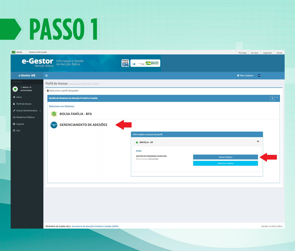The width and height of the screenshot is (295, 251).
Task: Click the Acessar Sistema button
Action: [x=225, y=157]
